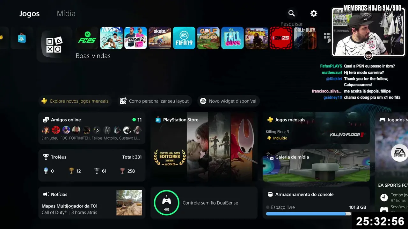This screenshot has height=229, width=408.
Task: Select the bronze trophy count 258
Action: (127, 171)
